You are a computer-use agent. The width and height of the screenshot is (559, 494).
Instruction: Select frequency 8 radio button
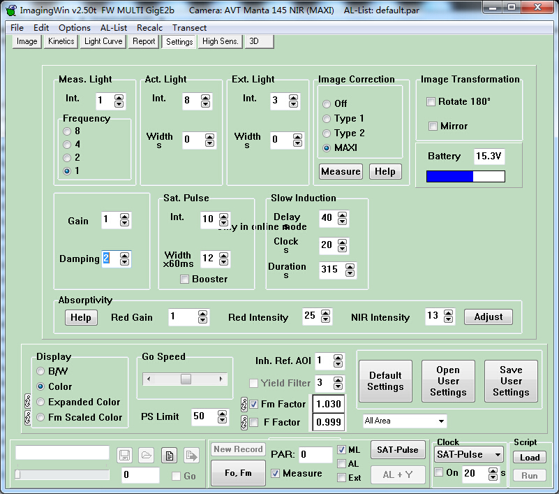[x=67, y=131]
